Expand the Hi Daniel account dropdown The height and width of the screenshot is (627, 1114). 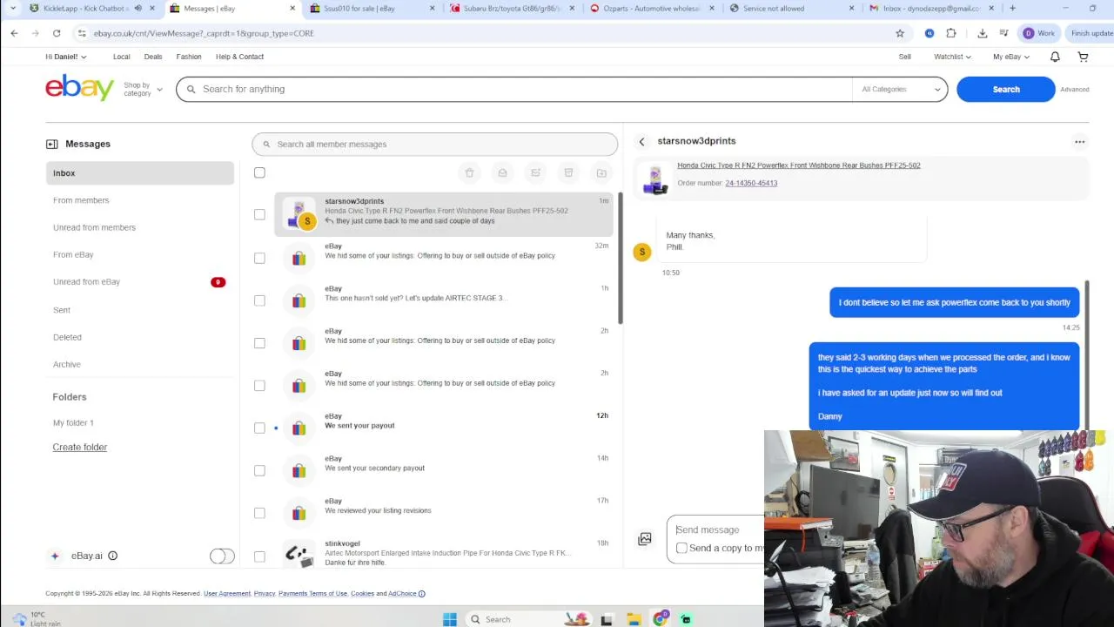(66, 57)
